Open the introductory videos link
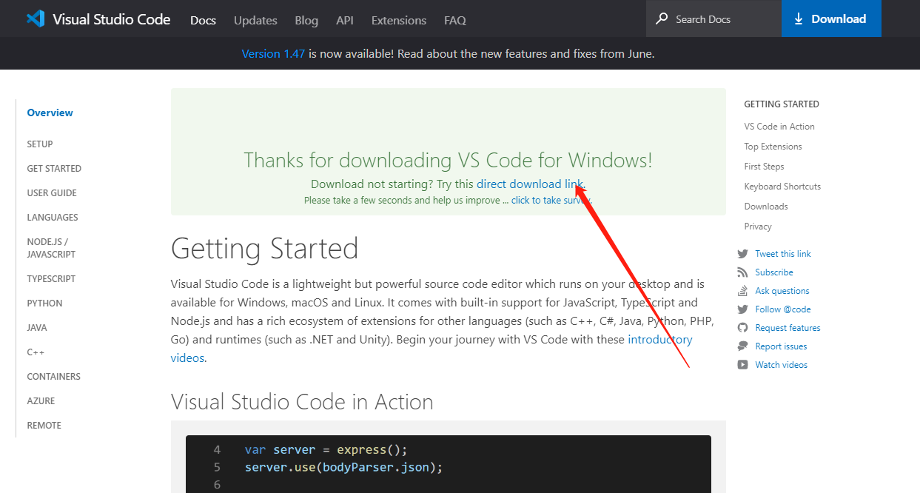 pos(432,349)
